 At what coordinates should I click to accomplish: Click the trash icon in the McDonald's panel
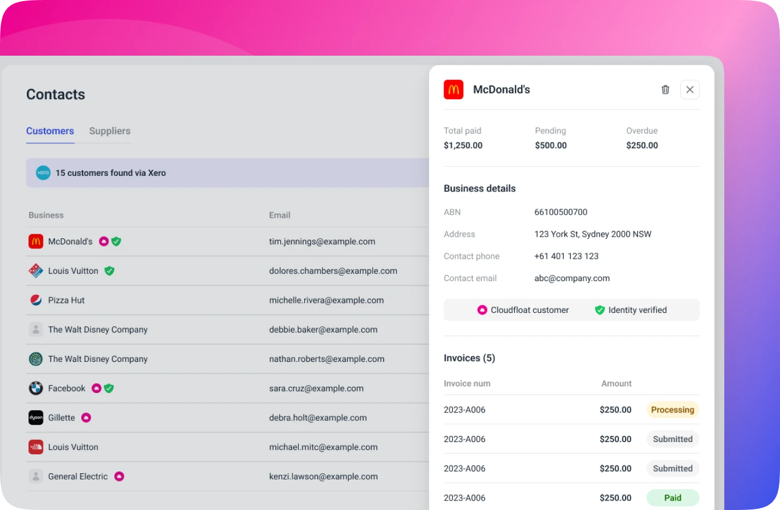[665, 90]
